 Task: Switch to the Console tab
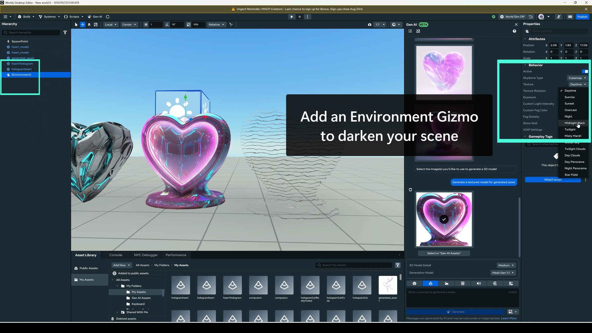pyautogui.click(x=116, y=255)
